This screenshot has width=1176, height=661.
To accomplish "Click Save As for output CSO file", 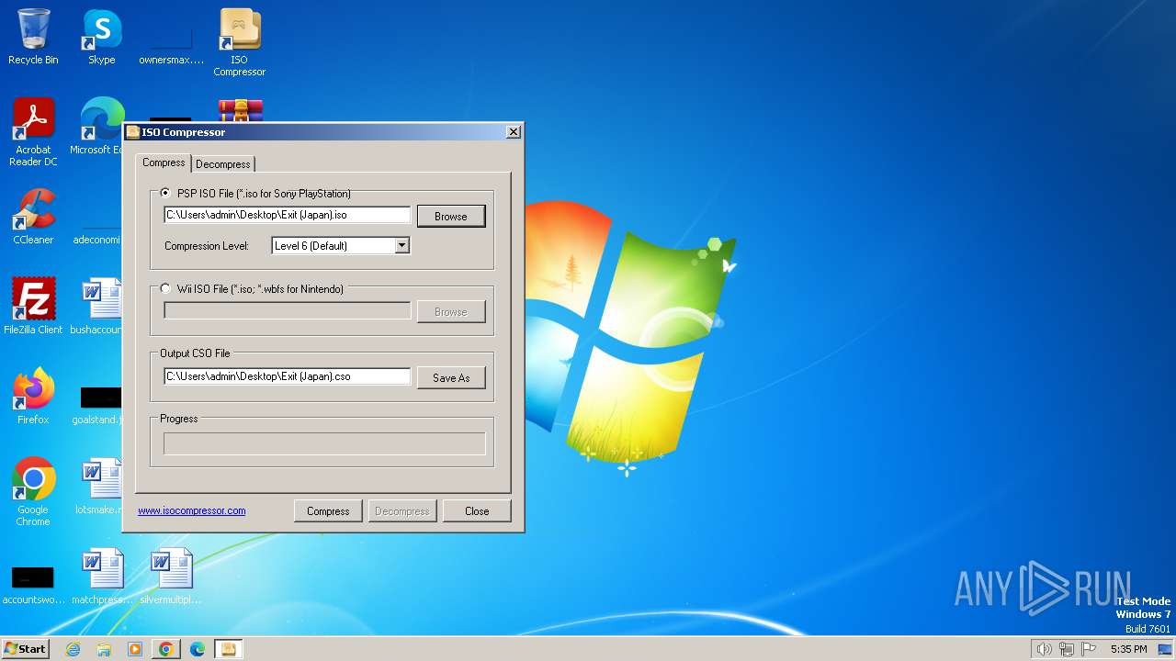I will (x=451, y=377).
